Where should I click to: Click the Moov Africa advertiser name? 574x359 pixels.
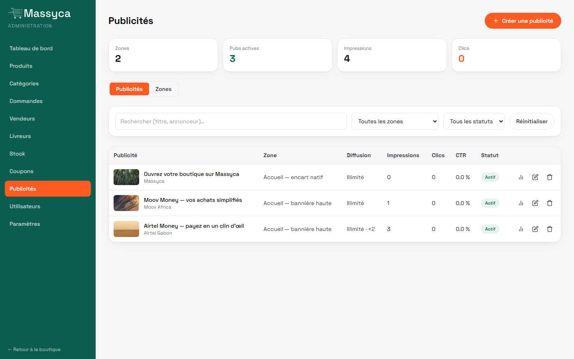157,207
